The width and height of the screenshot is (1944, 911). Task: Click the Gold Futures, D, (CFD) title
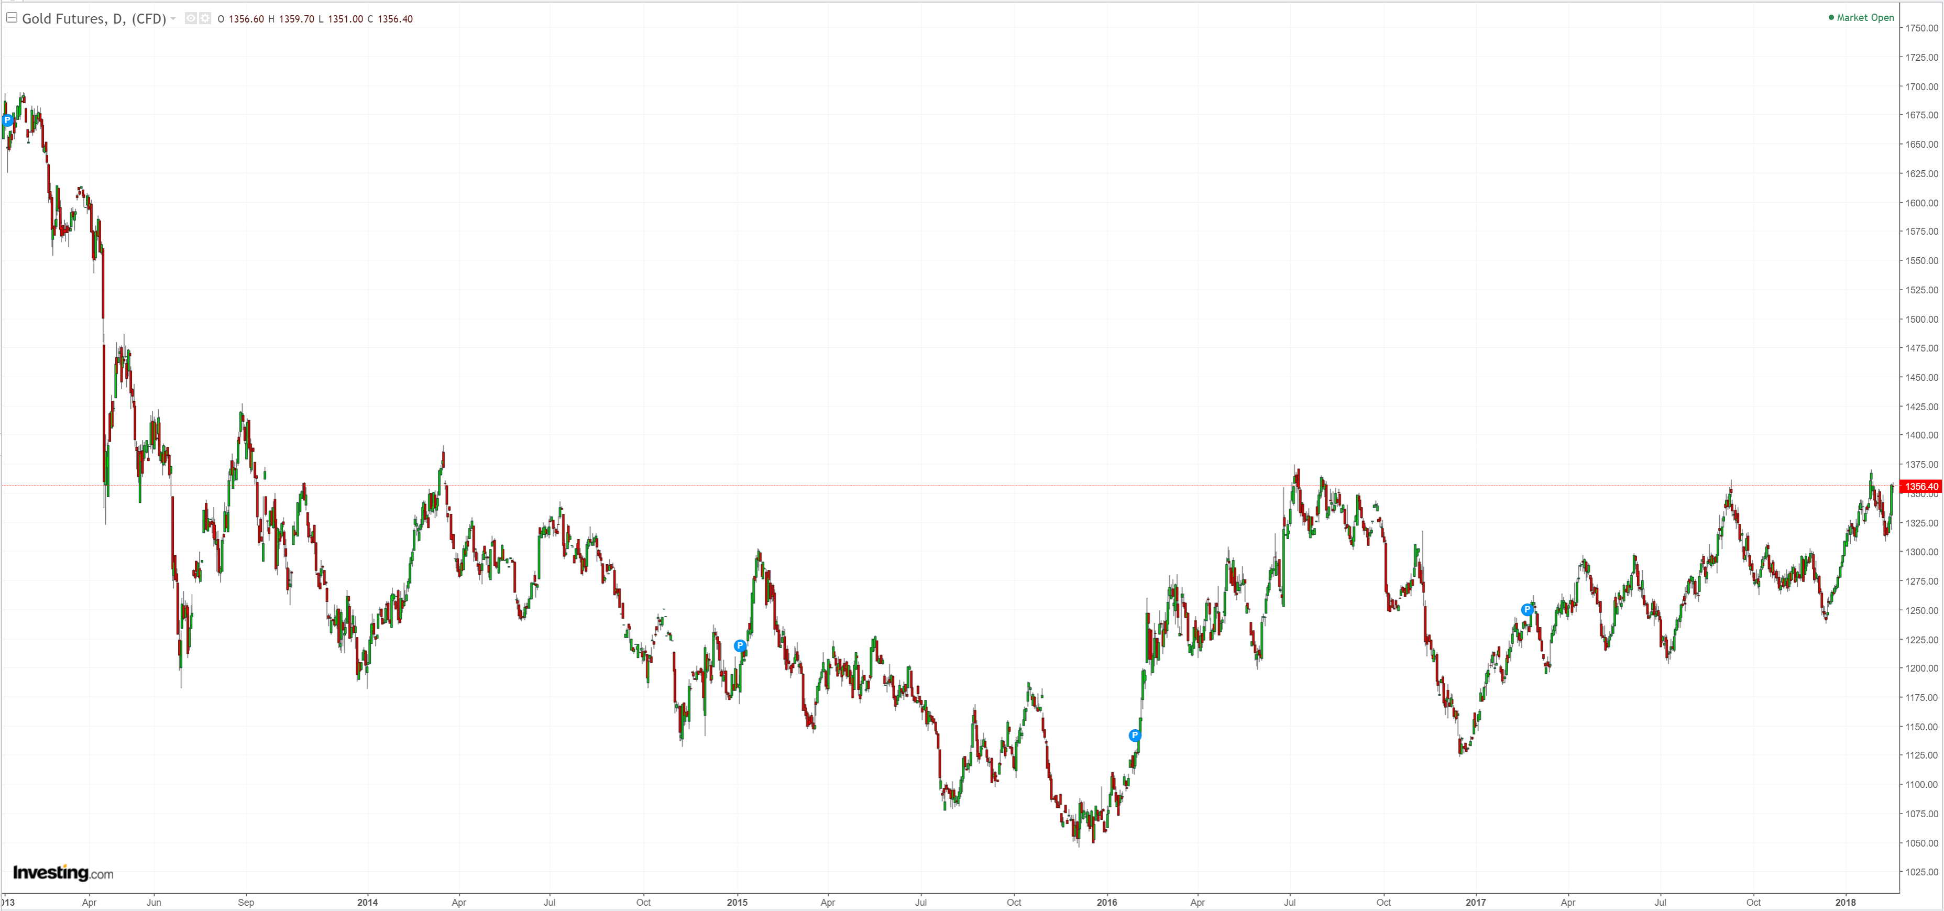(94, 18)
